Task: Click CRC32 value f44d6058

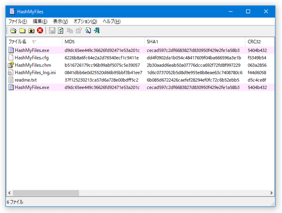Action: pos(257,72)
